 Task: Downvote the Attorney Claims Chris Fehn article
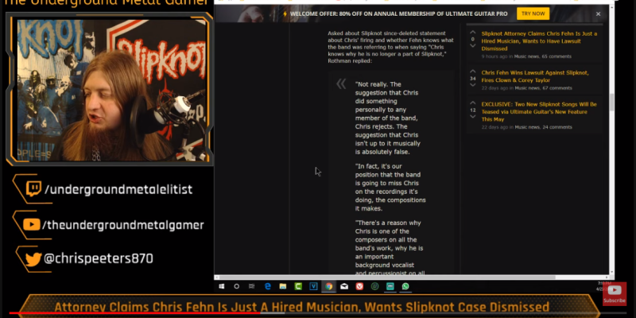tap(472, 46)
